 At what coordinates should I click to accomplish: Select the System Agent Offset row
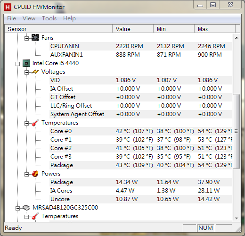141,114
